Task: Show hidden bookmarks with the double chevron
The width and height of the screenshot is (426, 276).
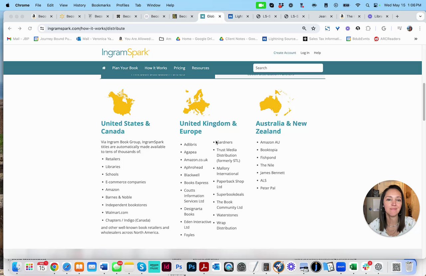Action: coord(416,39)
